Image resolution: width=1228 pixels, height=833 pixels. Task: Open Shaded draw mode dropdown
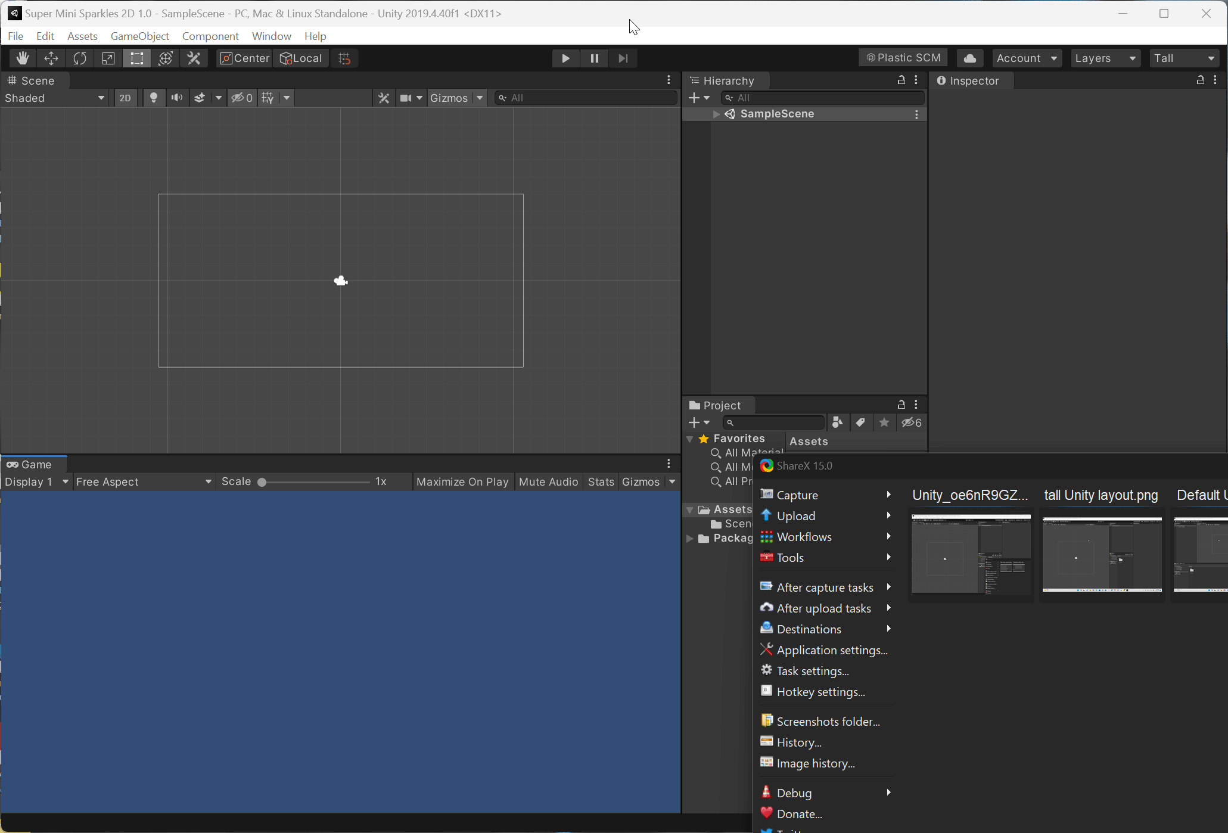tap(55, 98)
